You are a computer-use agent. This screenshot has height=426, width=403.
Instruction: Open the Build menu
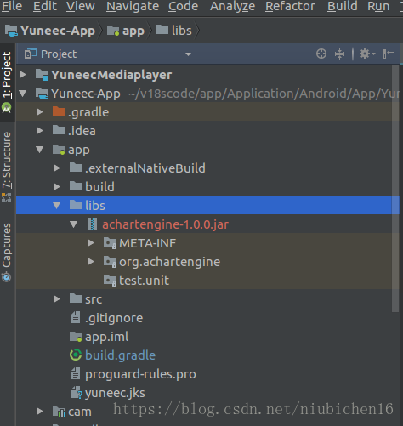[x=343, y=6]
